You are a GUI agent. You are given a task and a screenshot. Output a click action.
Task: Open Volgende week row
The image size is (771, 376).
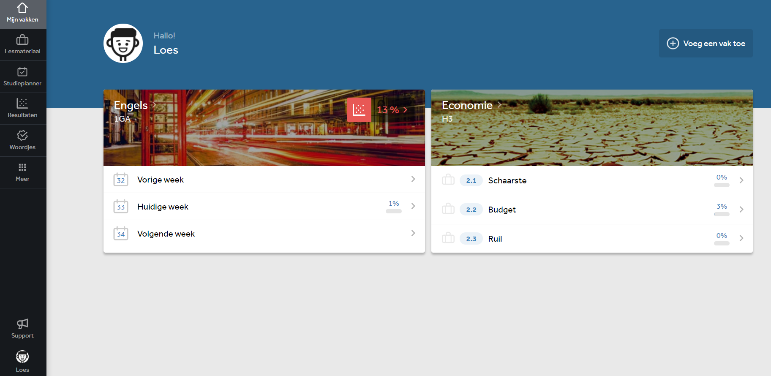tap(264, 234)
